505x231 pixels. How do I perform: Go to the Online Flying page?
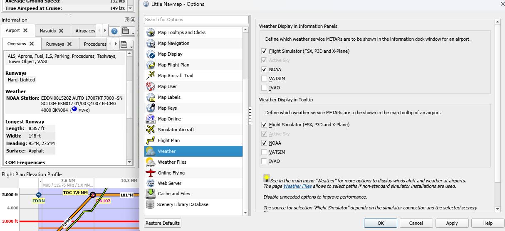171,173
